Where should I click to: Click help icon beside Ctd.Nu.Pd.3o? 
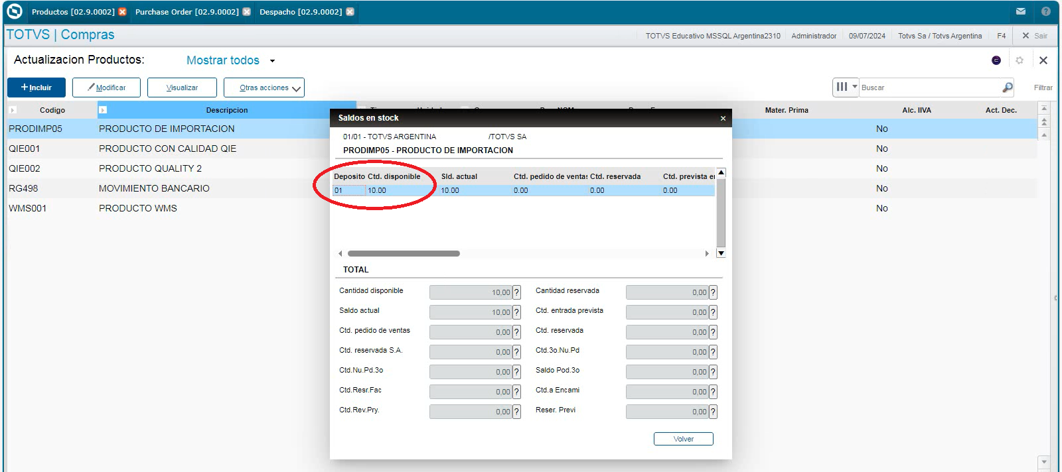(x=516, y=372)
